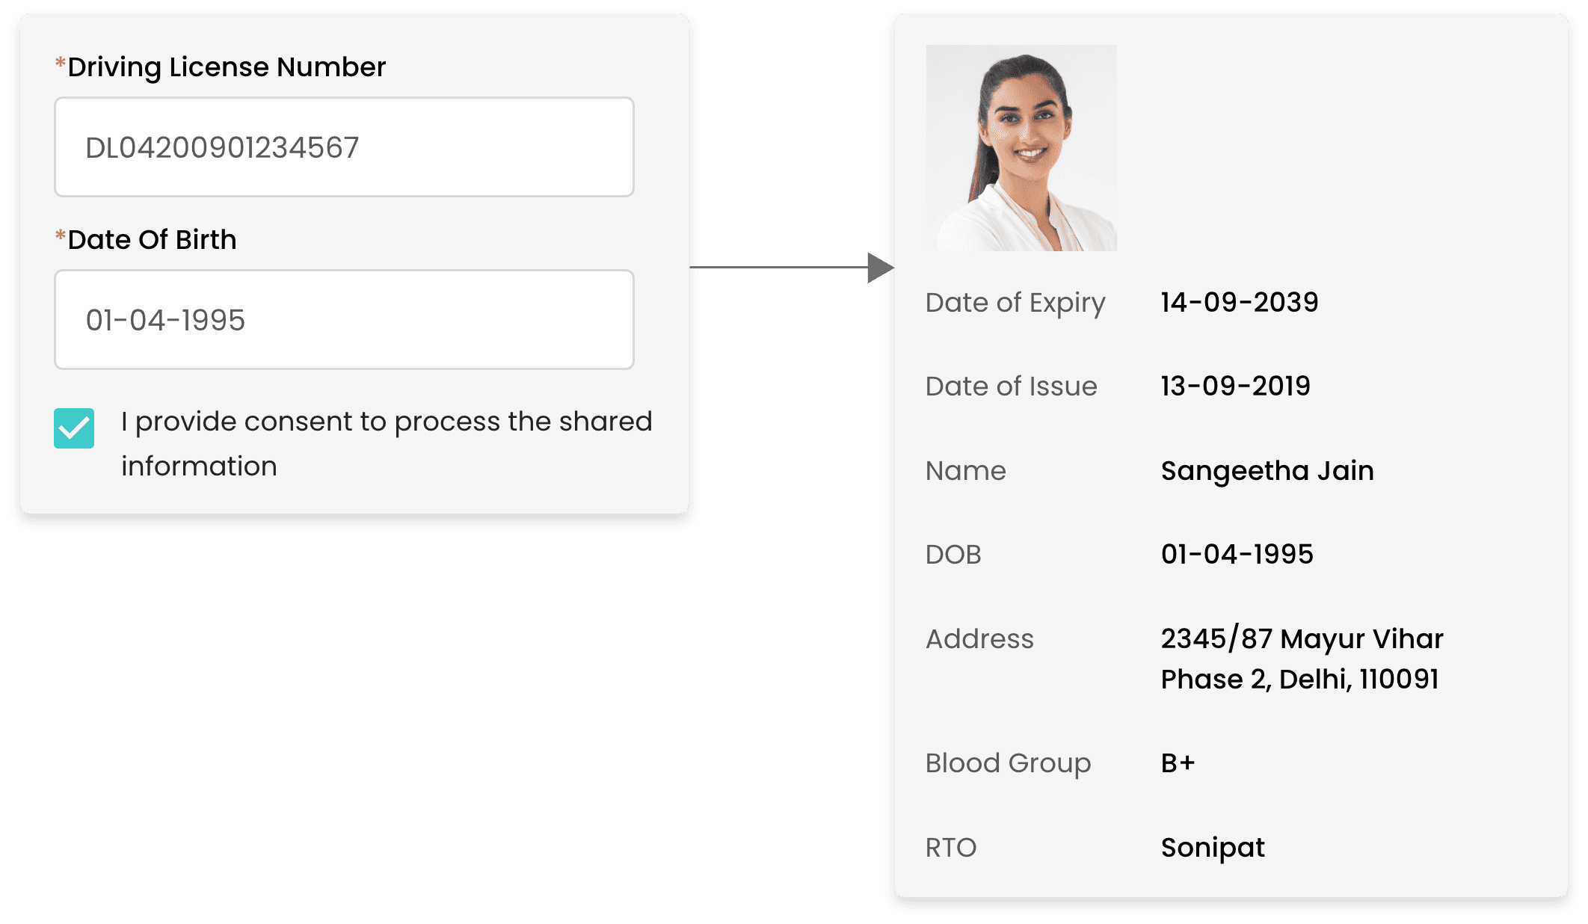Click the DOB value in result card
Screen dimensions: 1588x924
click(x=1237, y=554)
